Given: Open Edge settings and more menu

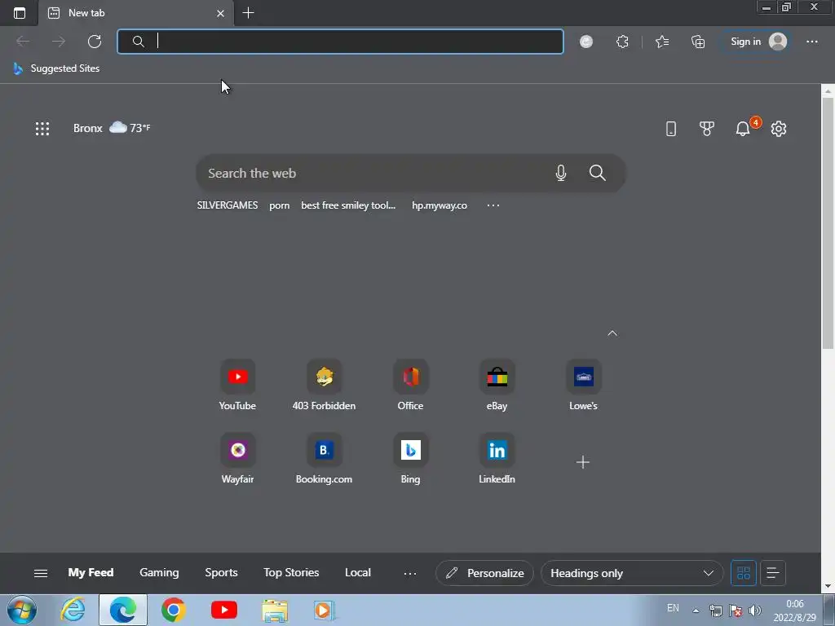Looking at the screenshot, I should click(x=811, y=42).
